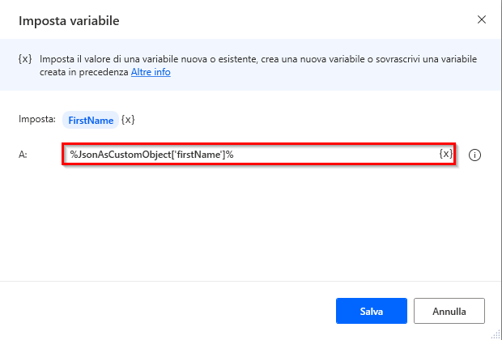Open the Altre info link

pyautogui.click(x=151, y=72)
